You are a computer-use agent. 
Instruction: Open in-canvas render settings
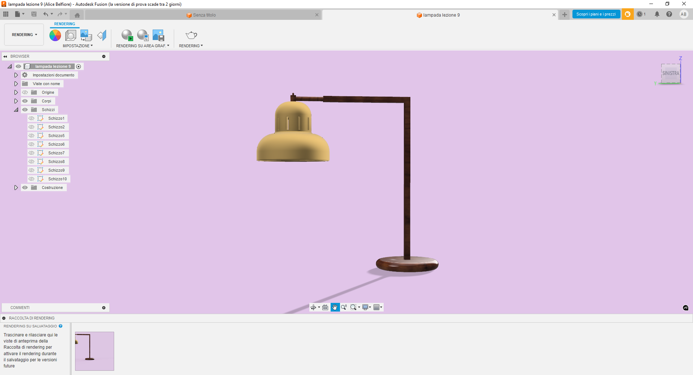point(142,35)
